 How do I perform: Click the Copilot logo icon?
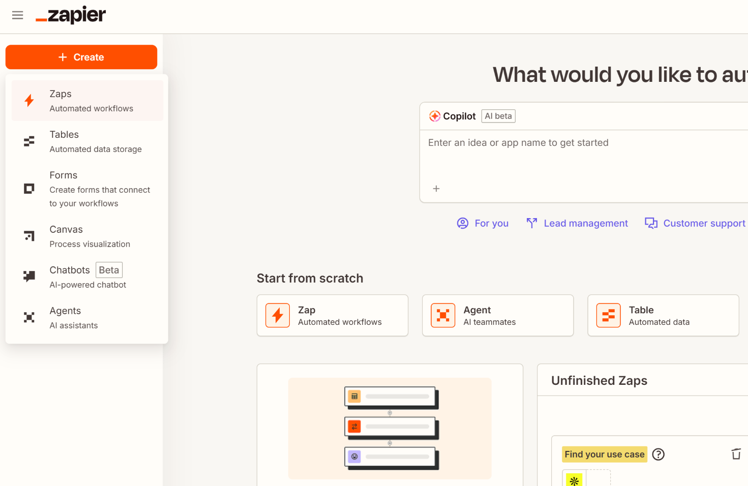point(435,116)
